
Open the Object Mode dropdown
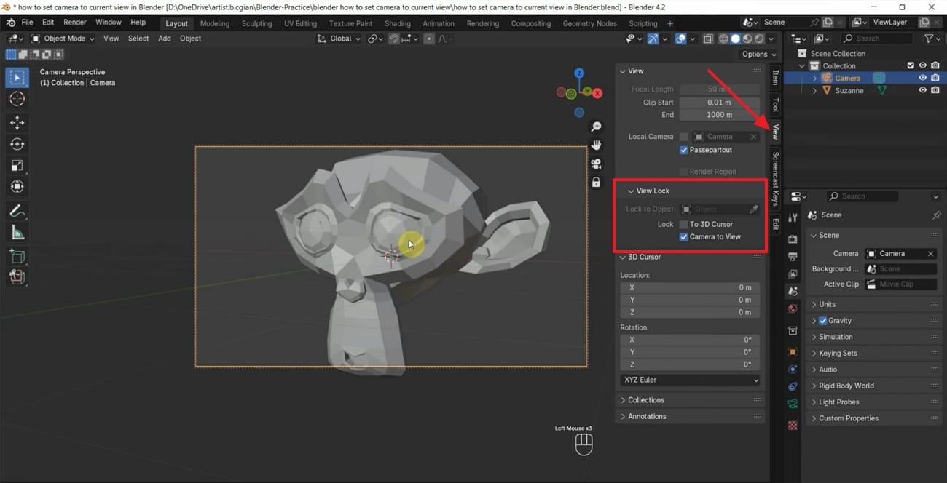click(x=63, y=39)
